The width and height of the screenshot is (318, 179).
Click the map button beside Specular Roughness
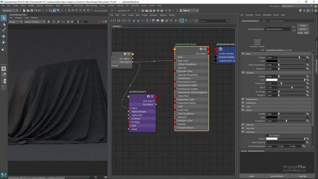pyautogui.click(x=308, y=84)
